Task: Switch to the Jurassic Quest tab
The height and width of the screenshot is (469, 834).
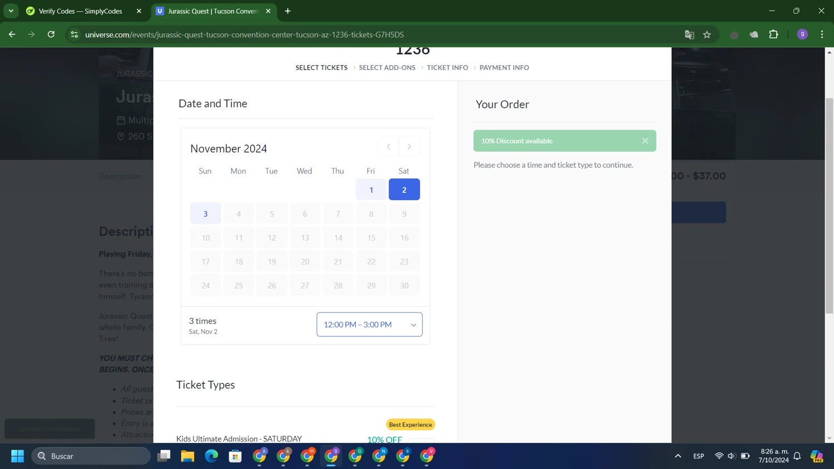Action: pyautogui.click(x=214, y=11)
